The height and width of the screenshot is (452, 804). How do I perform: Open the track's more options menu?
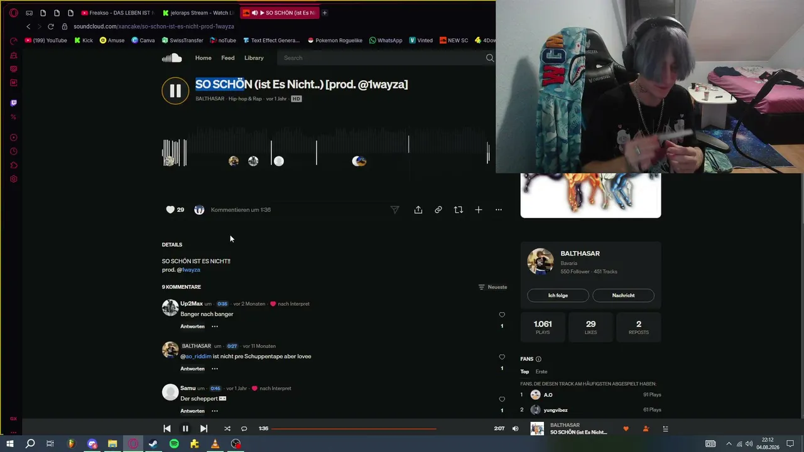click(499, 210)
